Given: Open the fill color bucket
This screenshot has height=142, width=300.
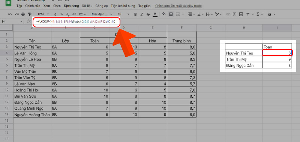Looking at the screenshot, I should (x=164, y=14).
